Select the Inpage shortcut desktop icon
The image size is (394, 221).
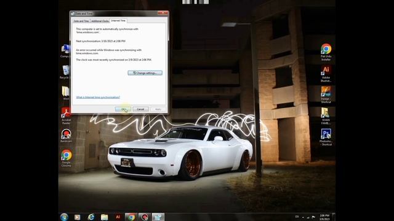(x=326, y=95)
